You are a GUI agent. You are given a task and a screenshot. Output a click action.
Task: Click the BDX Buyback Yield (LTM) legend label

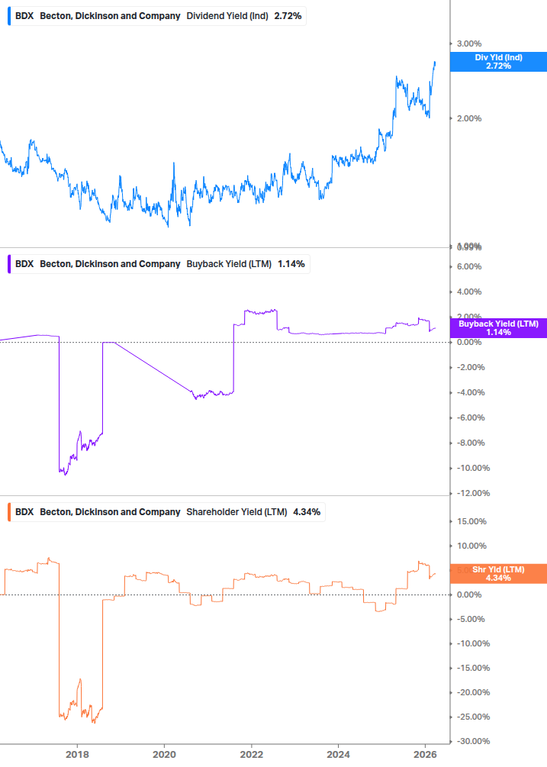pos(159,263)
